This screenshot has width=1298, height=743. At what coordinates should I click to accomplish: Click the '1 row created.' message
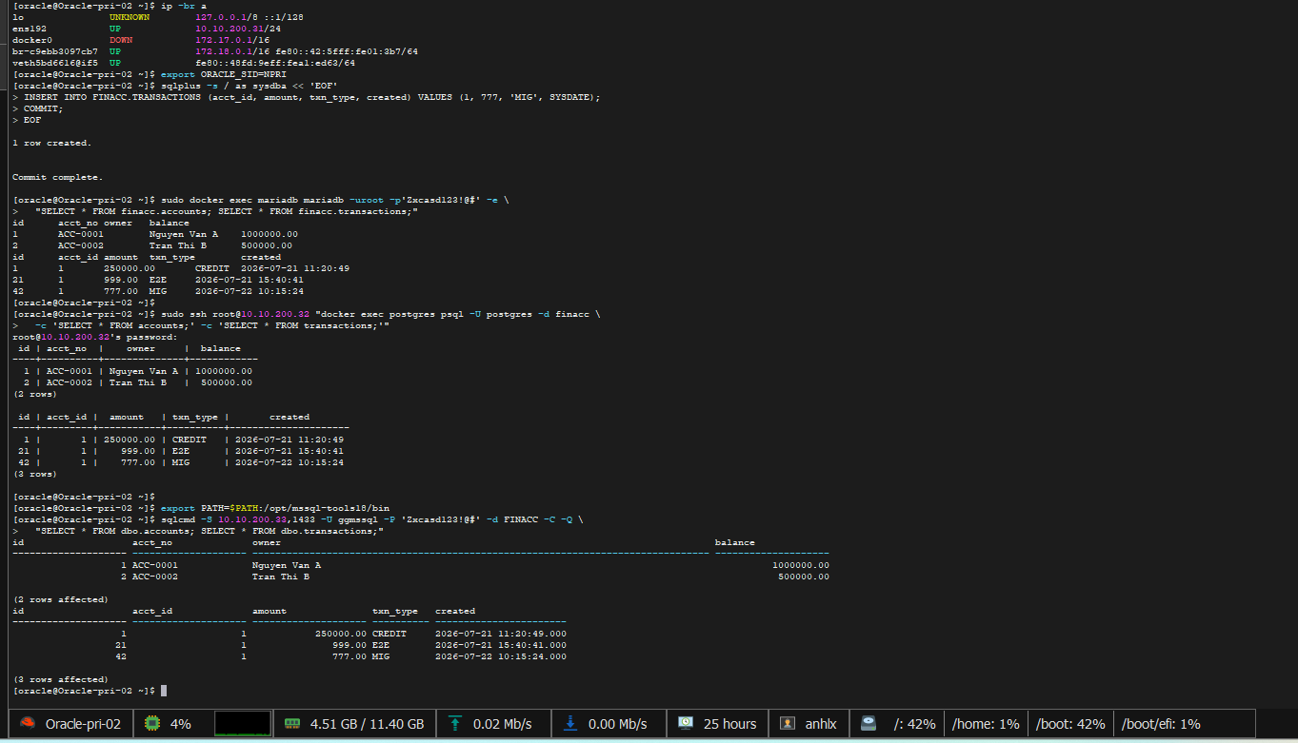[x=52, y=143]
